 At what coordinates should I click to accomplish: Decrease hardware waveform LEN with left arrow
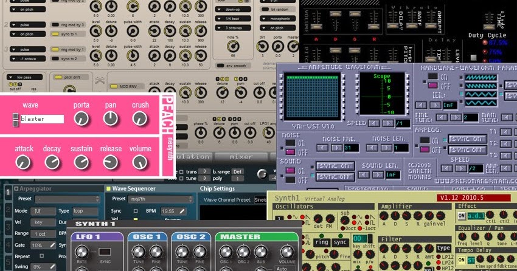(x=421, y=105)
